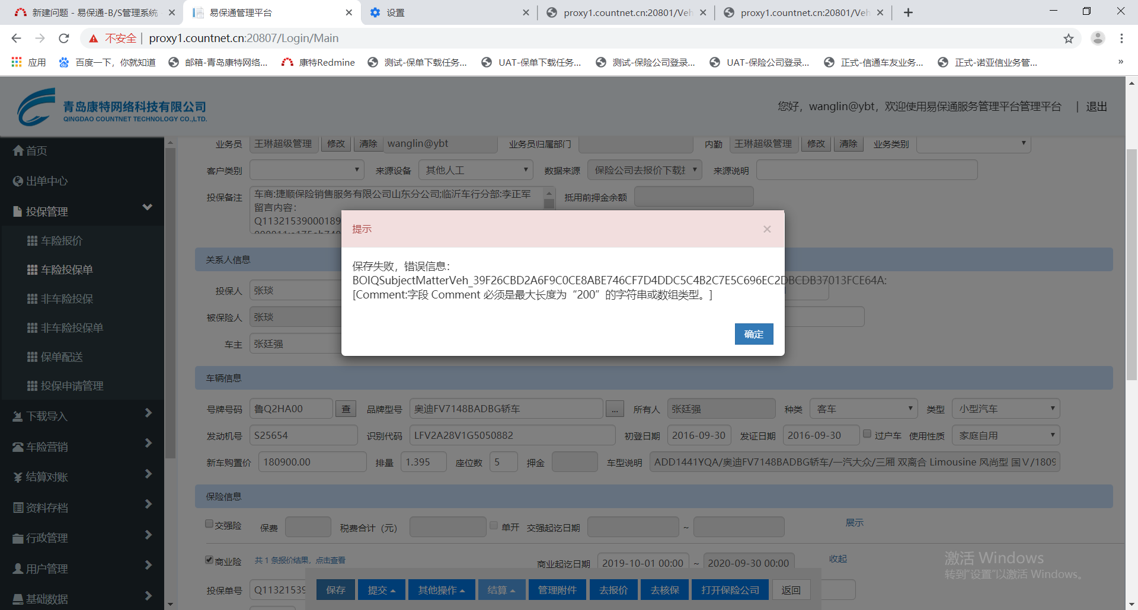Click the 确定 button in the error dialog
The width and height of the screenshot is (1138, 610).
(754, 334)
